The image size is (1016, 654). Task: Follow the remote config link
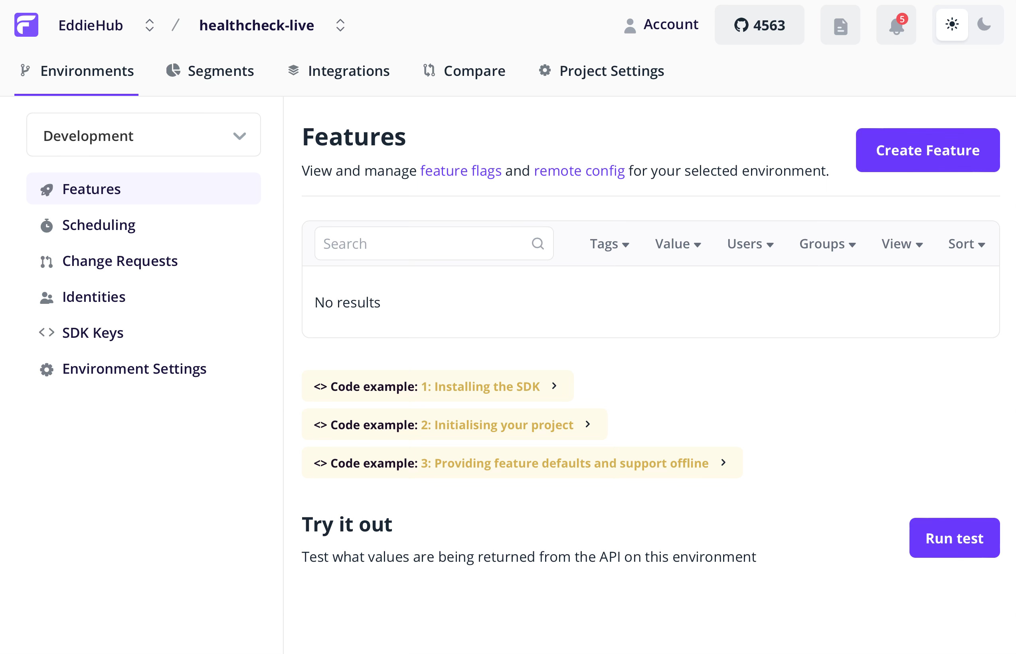point(579,171)
